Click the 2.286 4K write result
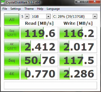Image resolution: width=101 pixels, height=92 pixels. pyautogui.click(x=78, y=73)
